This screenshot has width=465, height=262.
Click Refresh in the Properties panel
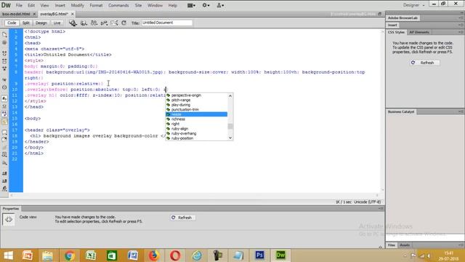pyautogui.click(x=182, y=218)
